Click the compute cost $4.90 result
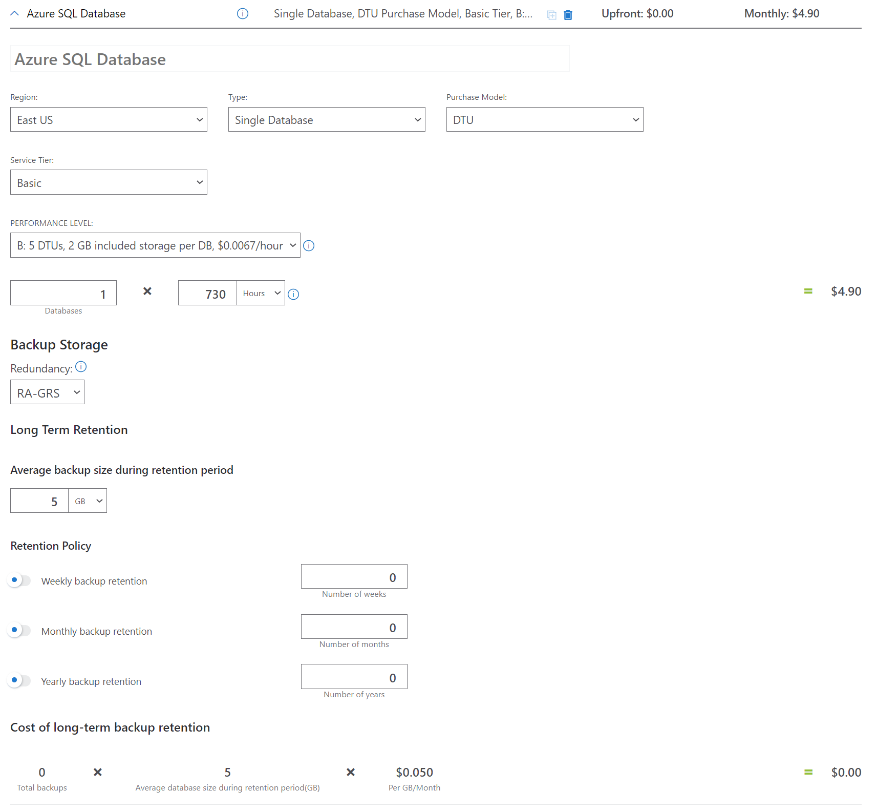877x812 pixels. [x=846, y=292]
